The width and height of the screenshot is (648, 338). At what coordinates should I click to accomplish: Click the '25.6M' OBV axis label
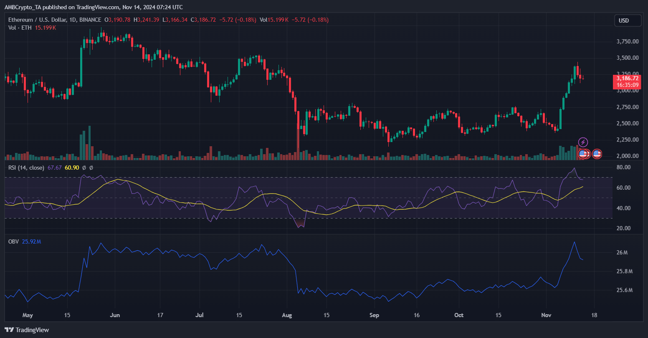point(624,290)
